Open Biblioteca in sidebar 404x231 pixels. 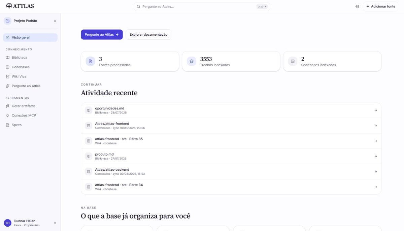(30, 58)
